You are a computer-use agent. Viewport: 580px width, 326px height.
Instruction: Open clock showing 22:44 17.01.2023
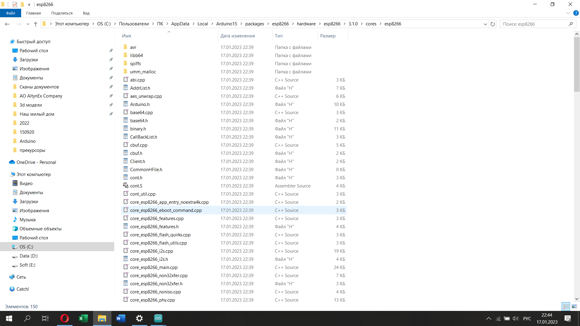(547, 318)
